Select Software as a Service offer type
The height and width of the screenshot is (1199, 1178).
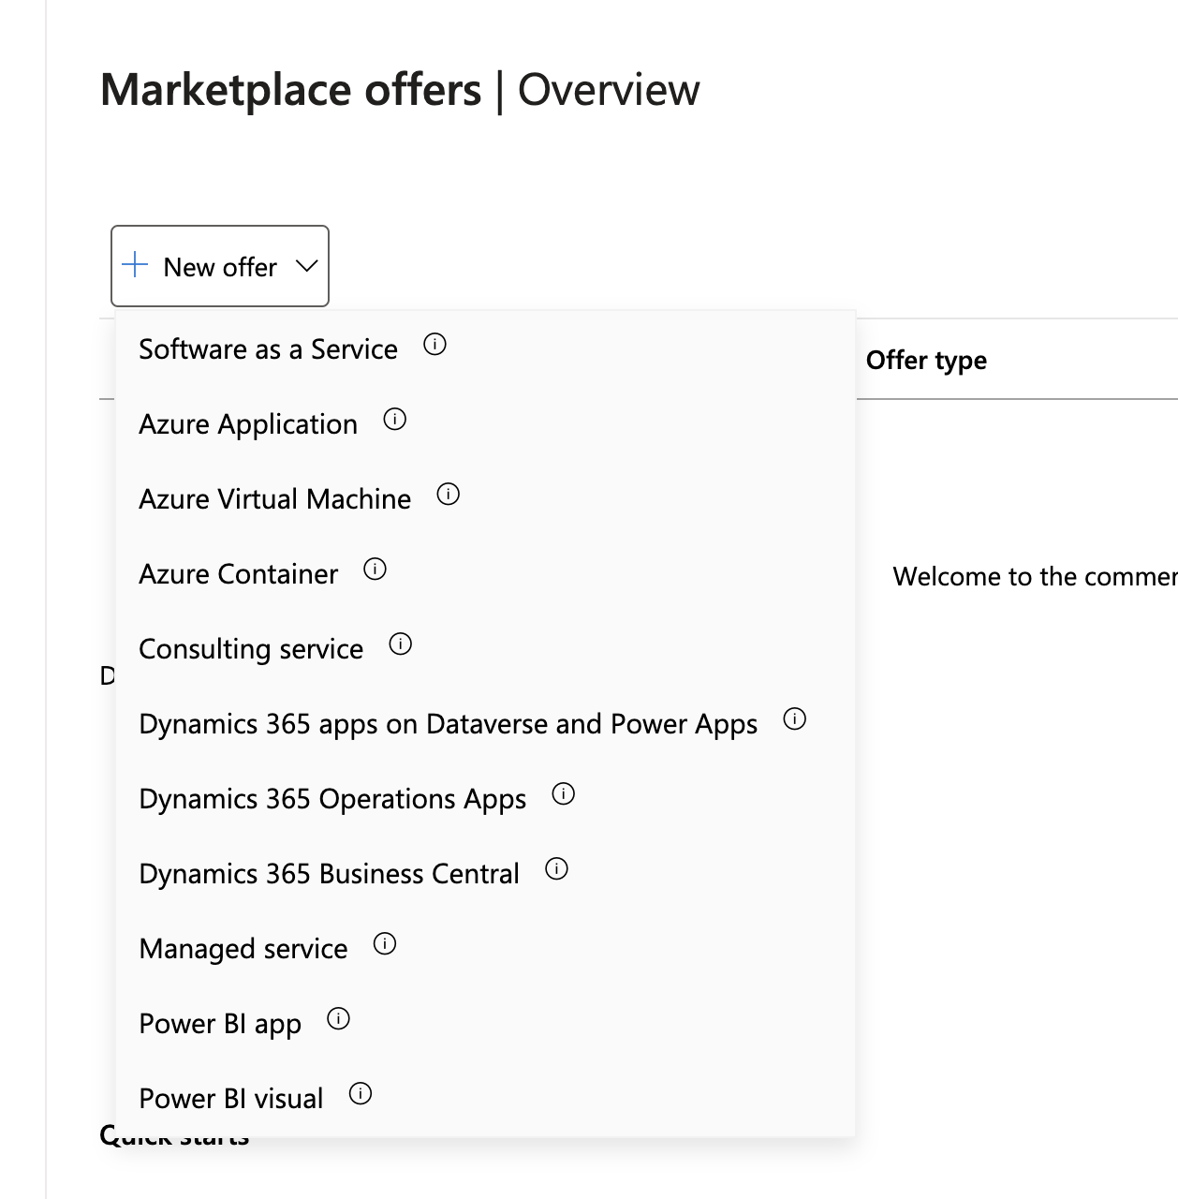pyautogui.click(x=268, y=348)
